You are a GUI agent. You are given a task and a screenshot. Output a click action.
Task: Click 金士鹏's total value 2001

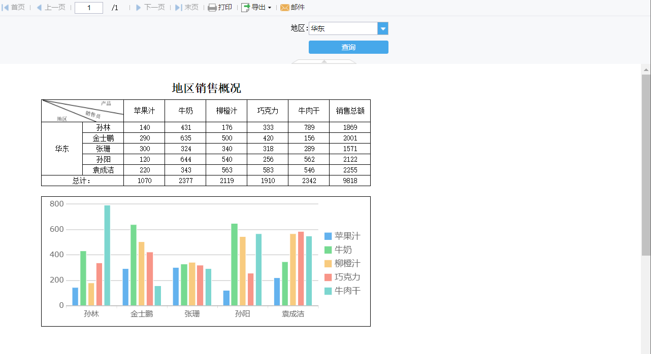350,138
